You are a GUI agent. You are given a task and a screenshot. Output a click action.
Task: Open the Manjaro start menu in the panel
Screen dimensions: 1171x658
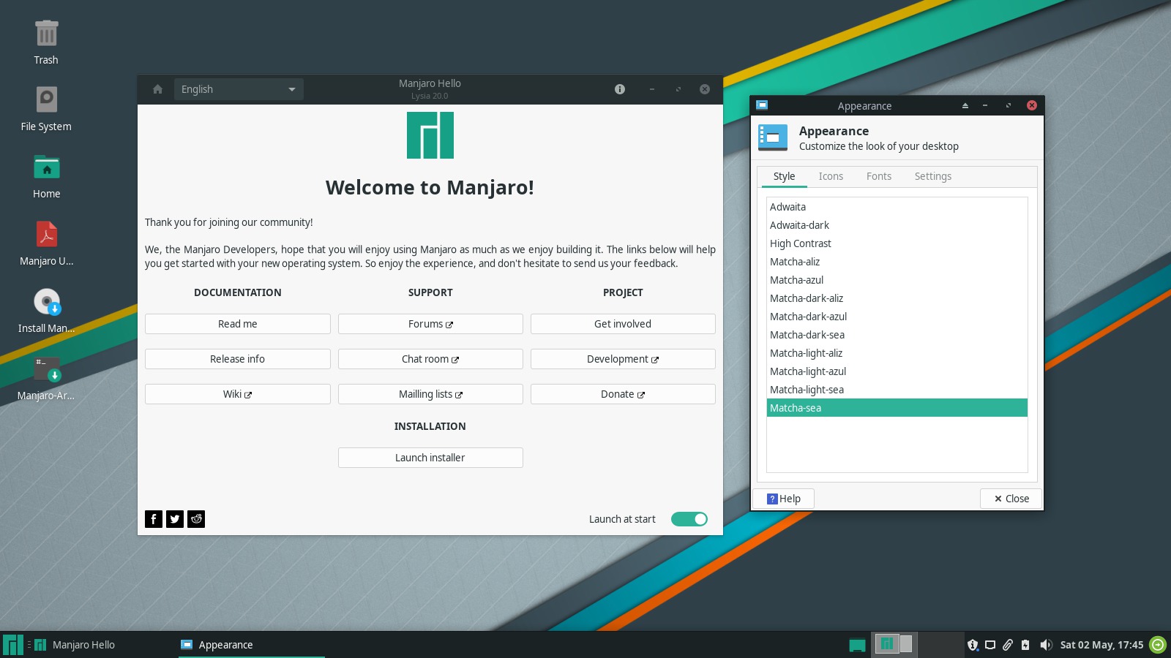point(13,645)
